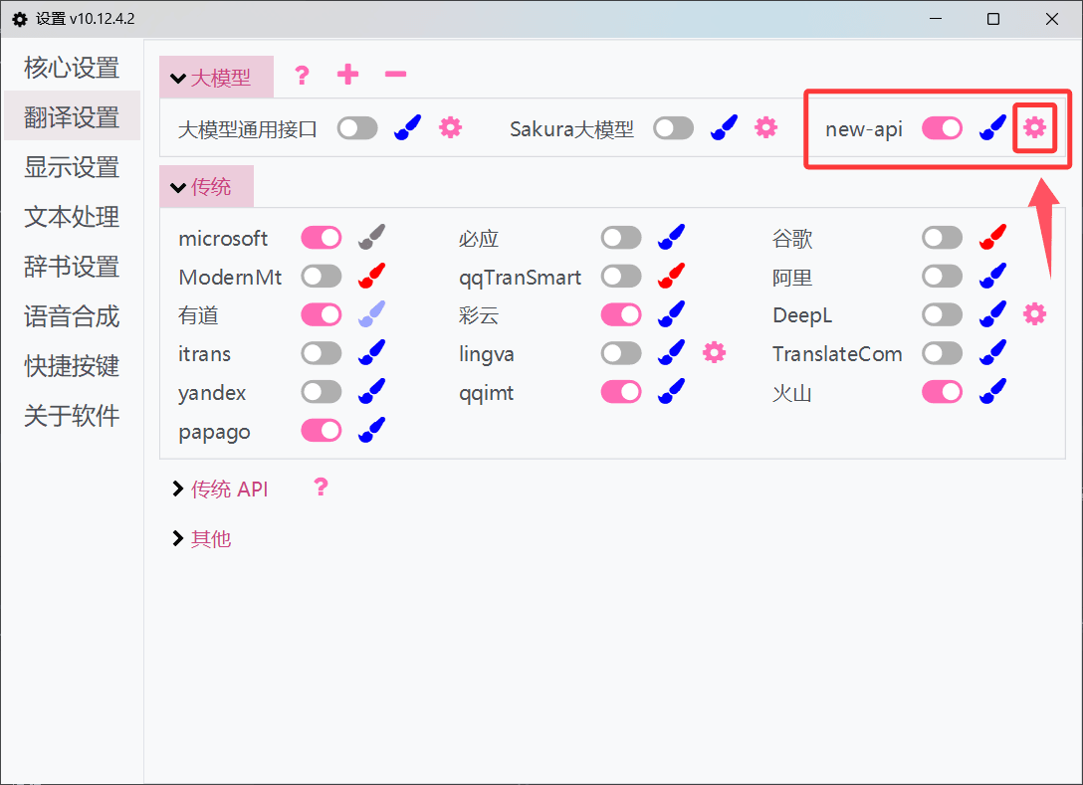Click the paintbrush icon beside qqTranSmart
Viewport: 1083px width, 785px height.
[671, 276]
